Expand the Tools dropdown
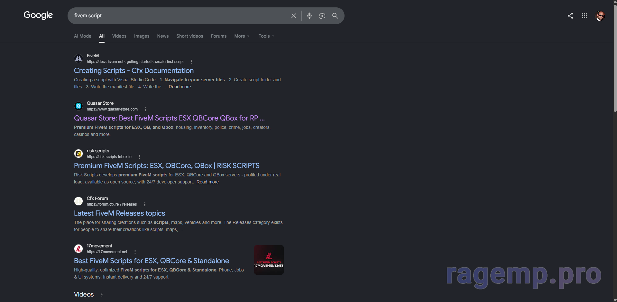This screenshot has height=302, width=617. pos(266,36)
